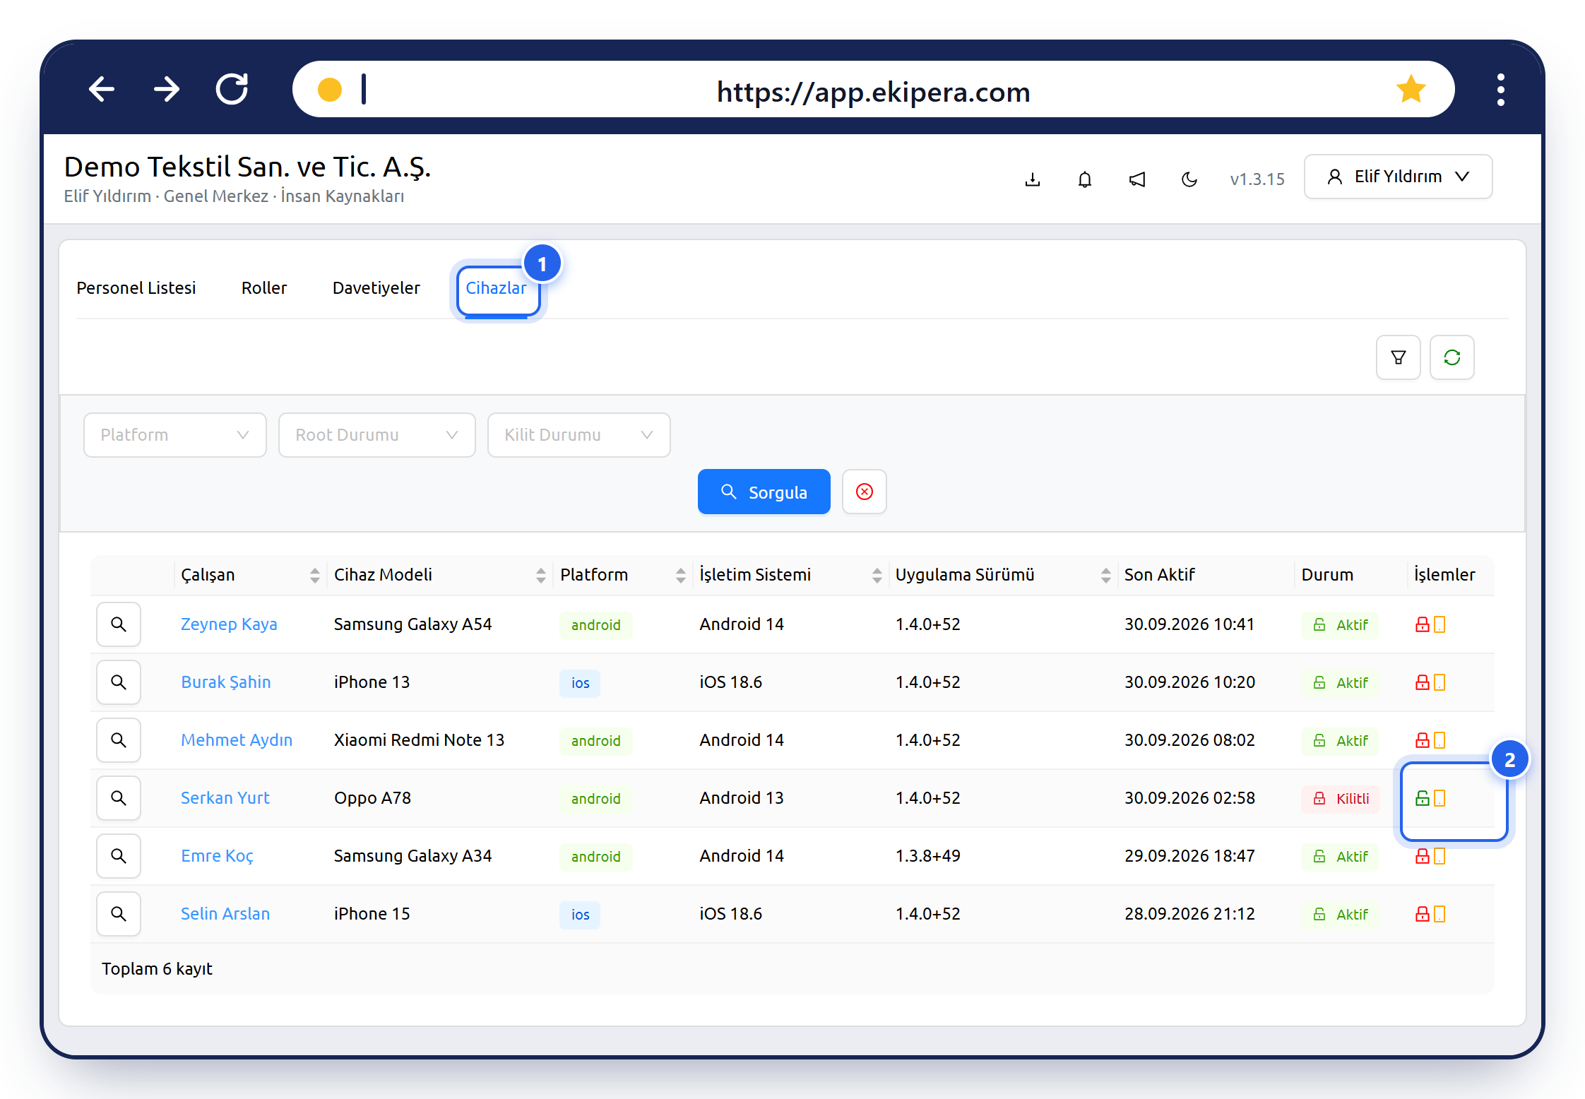This screenshot has width=1585, height=1099.
Task: Refresh the device list with the green icon
Action: (x=1452, y=357)
